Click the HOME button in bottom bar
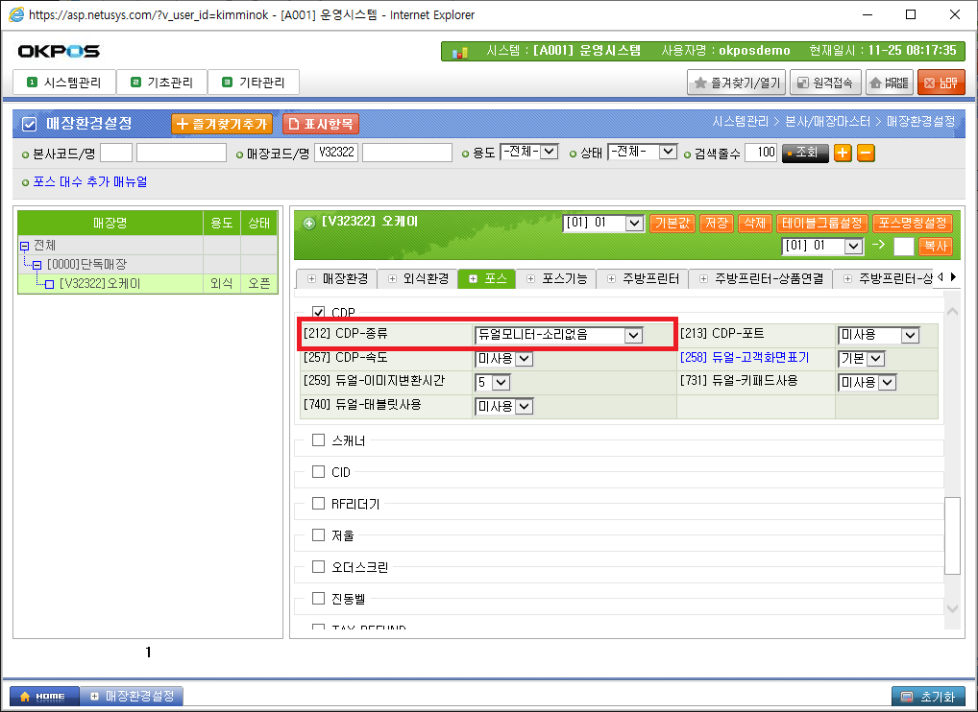The image size is (978, 712). [x=42, y=696]
